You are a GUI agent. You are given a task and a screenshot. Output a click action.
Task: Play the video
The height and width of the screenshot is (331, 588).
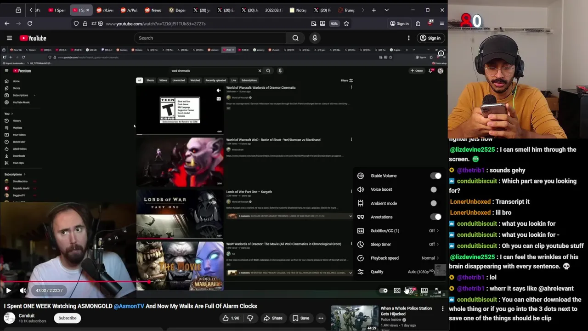[x=8, y=290]
